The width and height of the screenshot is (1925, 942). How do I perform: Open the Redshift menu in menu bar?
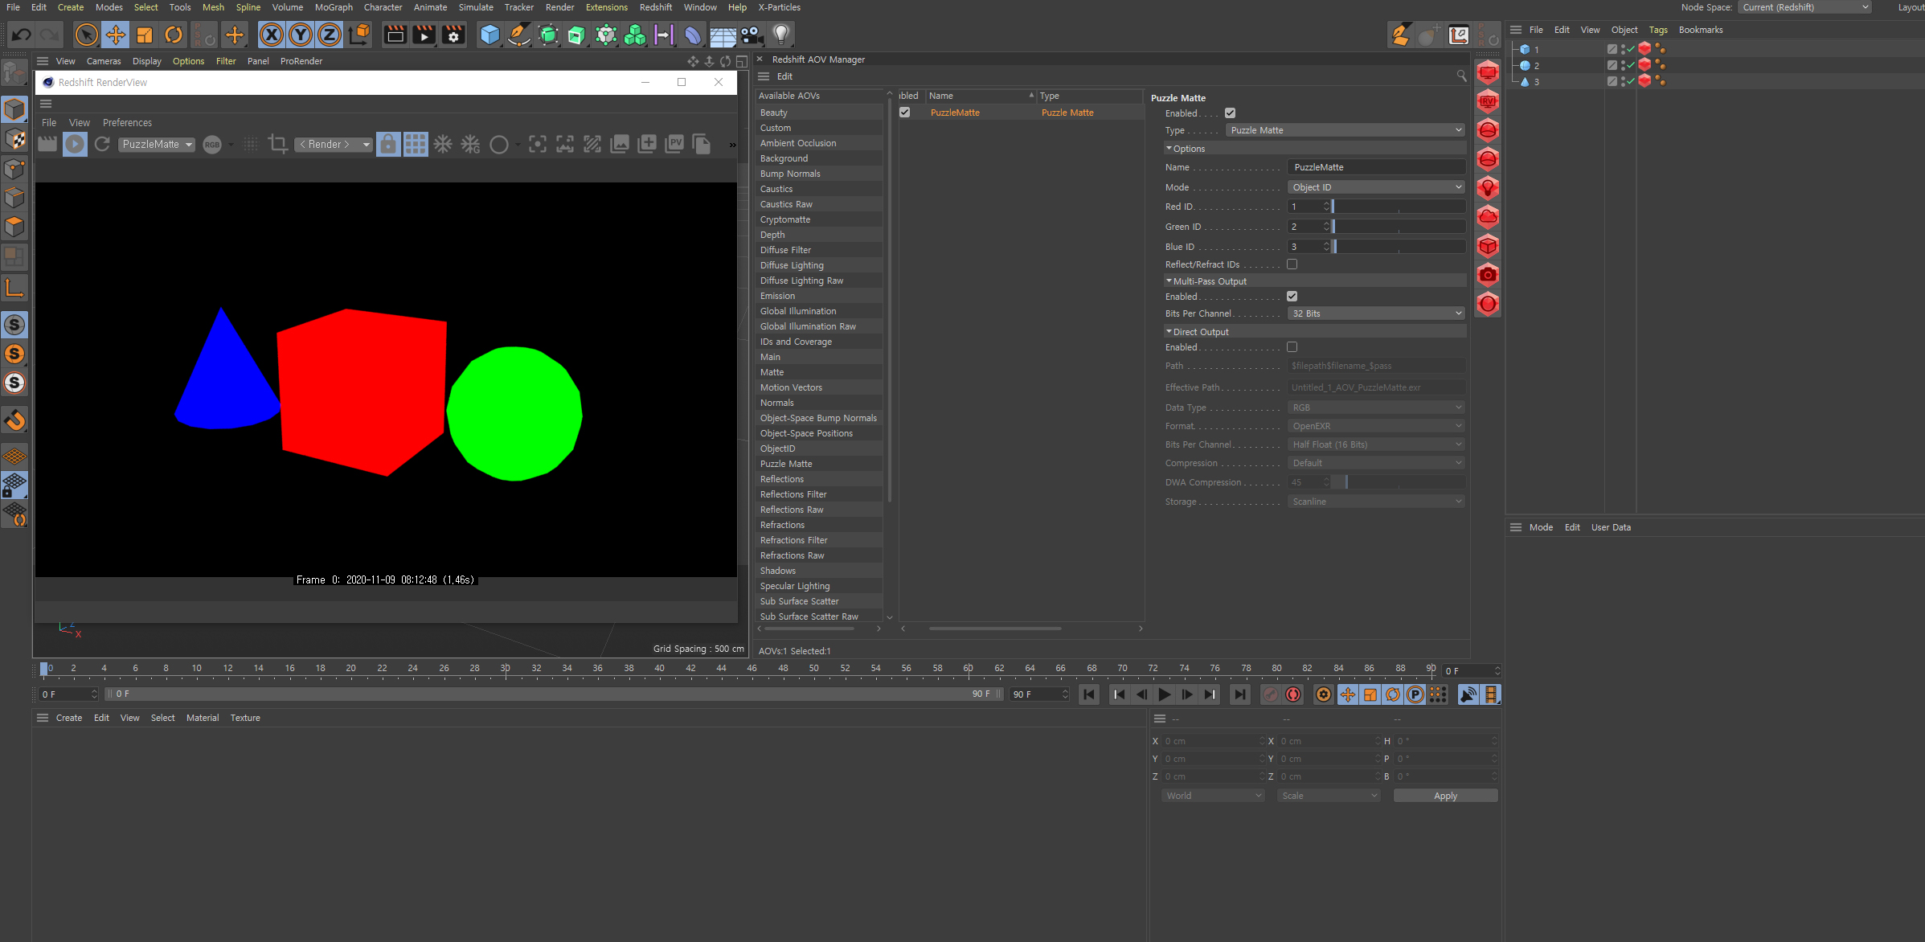(656, 7)
